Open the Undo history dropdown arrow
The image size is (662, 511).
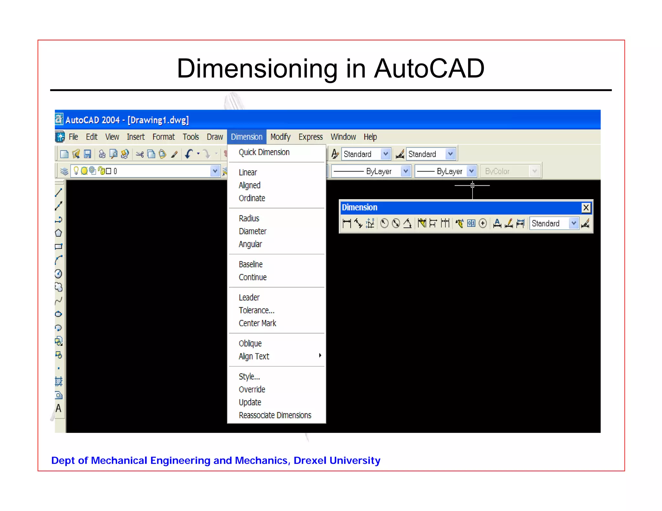coord(198,154)
